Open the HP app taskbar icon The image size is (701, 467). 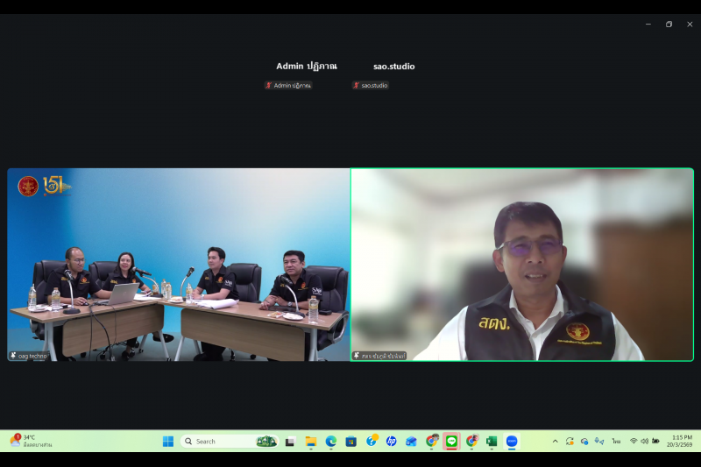391,442
